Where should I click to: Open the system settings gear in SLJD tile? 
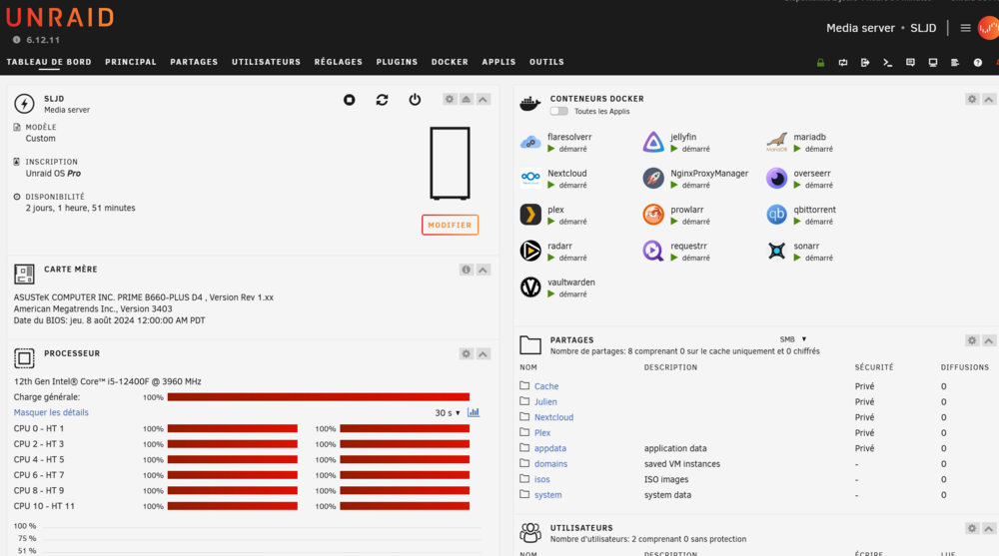click(450, 100)
